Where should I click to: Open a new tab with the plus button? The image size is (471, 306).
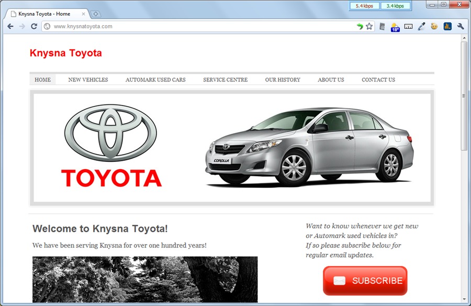[x=96, y=14]
